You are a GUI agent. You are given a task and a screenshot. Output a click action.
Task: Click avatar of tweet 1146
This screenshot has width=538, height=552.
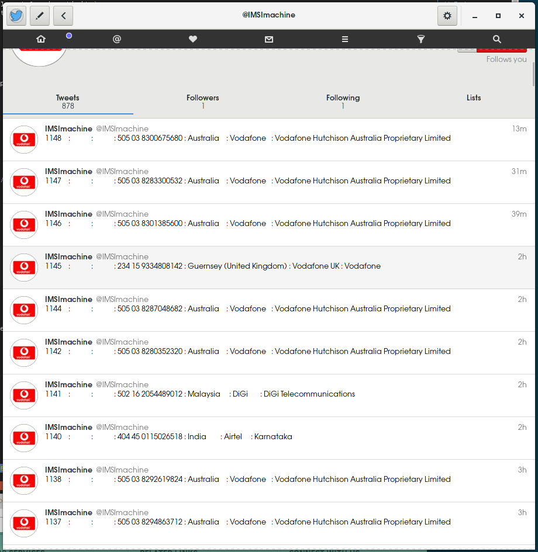click(x=24, y=225)
